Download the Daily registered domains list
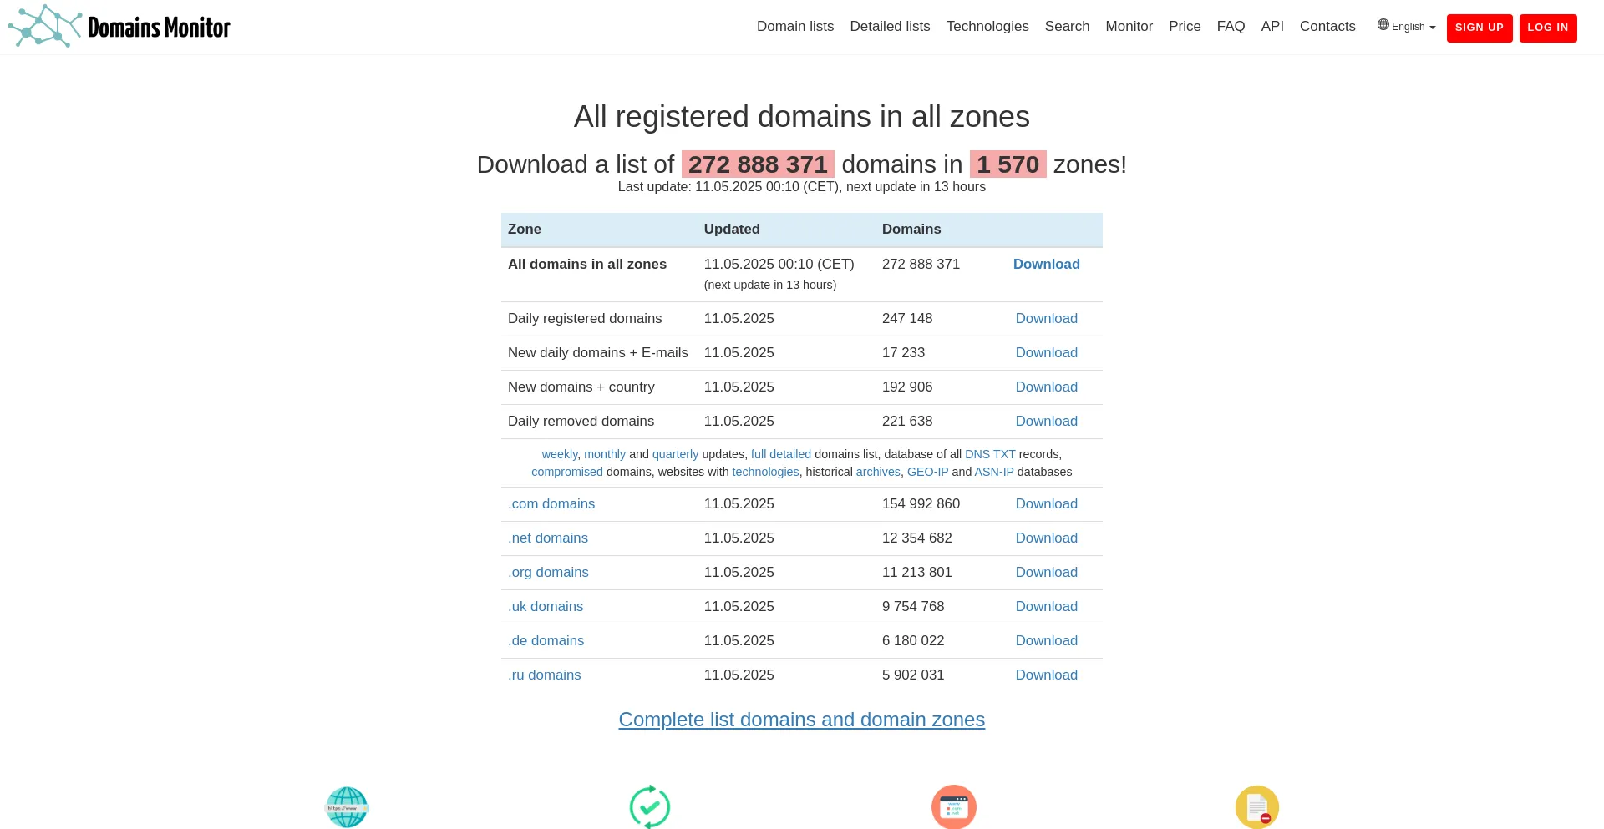Viewport: 1604px width, 829px height. 1046,319
